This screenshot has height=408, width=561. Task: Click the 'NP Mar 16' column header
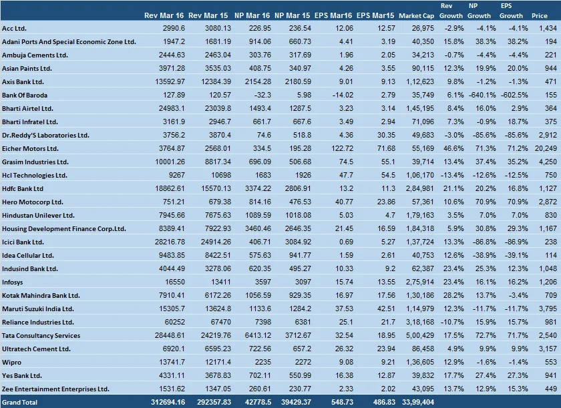(252, 16)
